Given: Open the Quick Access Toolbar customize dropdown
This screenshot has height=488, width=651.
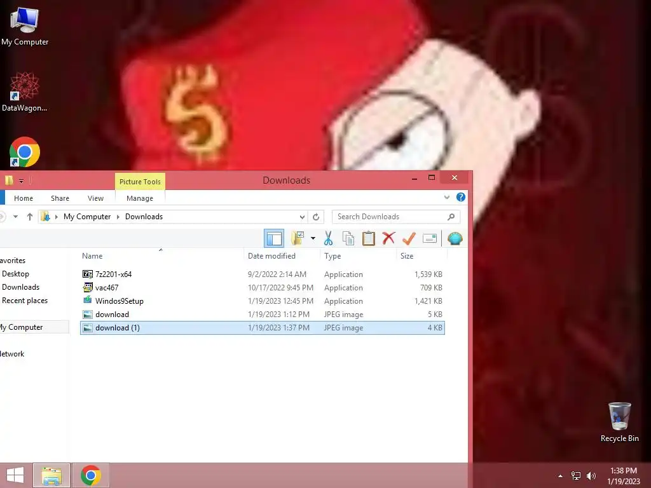Looking at the screenshot, I should pyautogui.click(x=21, y=180).
